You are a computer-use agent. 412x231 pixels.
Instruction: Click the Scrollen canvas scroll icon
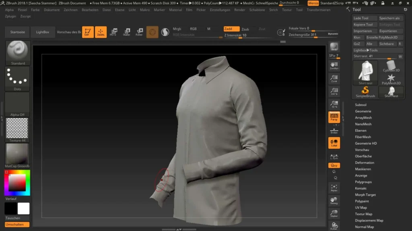(x=334, y=65)
